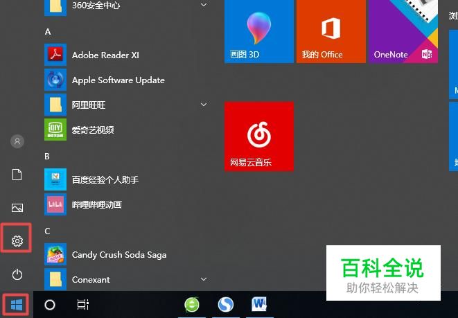Open the Documents sidebar icon

(x=17, y=175)
